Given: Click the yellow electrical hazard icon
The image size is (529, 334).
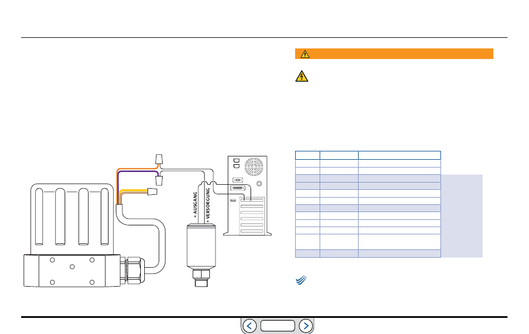Looking at the screenshot, I should [x=302, y=76].
